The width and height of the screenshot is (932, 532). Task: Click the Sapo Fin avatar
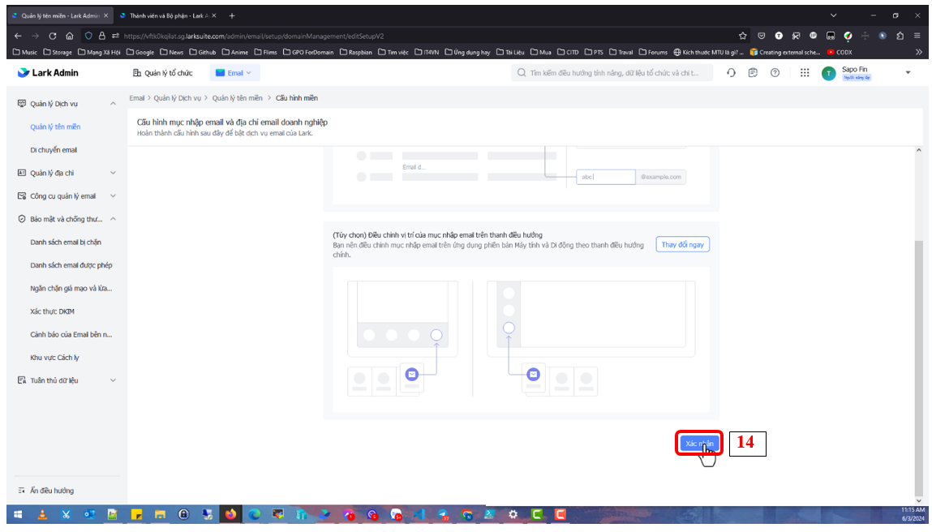(x=828, y=73)
